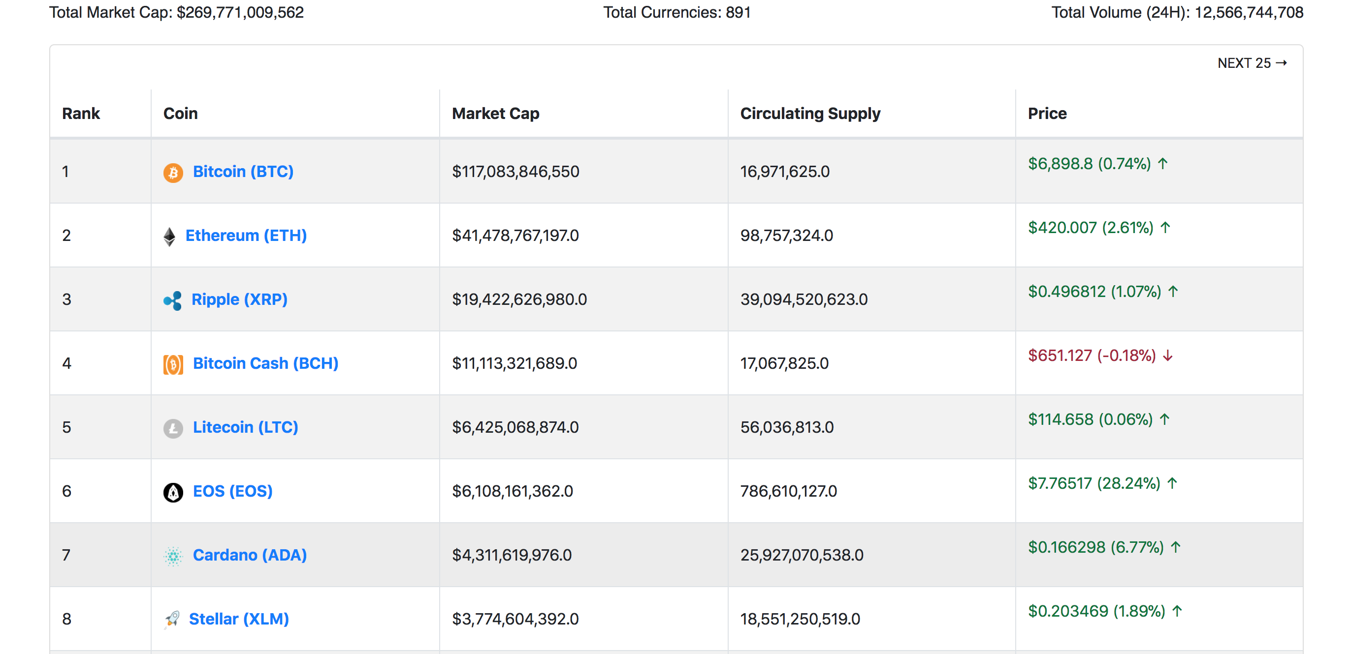Image resolution: width=1351 pixels, height=654 pixels.
Task: Click the up arrow beside Bitcoin price
Action: click(x=1163, y=164)
